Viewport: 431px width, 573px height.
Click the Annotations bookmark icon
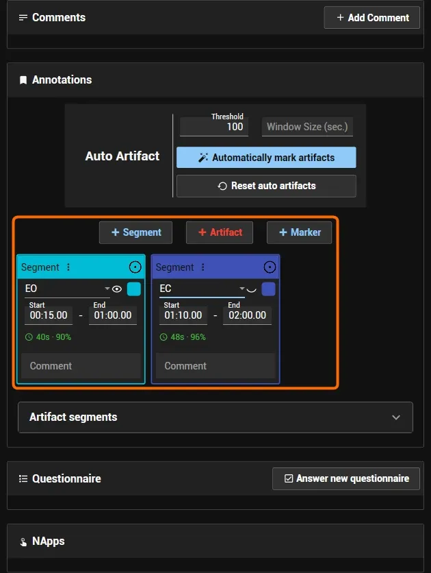pos(23,80)
